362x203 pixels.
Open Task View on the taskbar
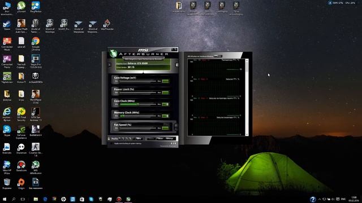click(23, 199)
